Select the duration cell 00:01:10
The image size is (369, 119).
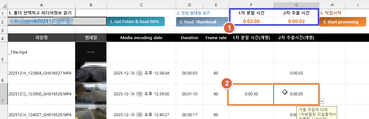pos(189,94)
